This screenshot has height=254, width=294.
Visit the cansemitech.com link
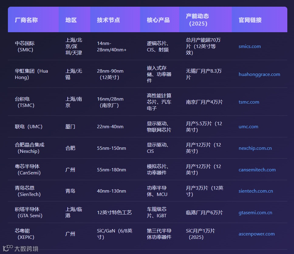(257, 170)
